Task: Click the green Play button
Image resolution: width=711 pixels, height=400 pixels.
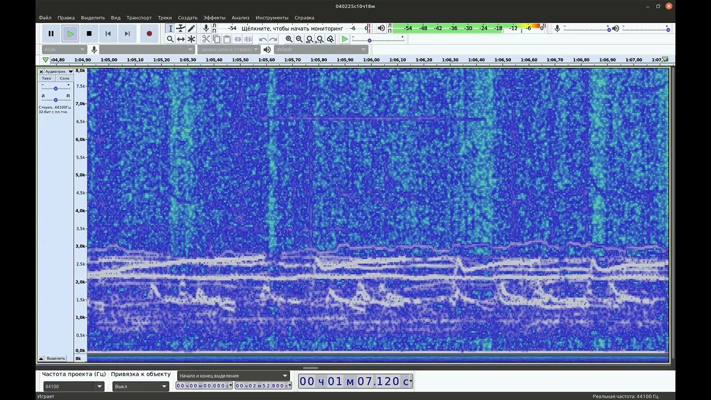Action: pos(70,33)
